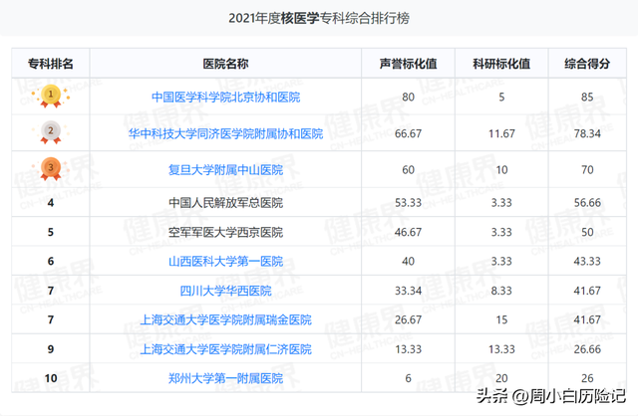
Task: Click reputation value 66.67
Action: [x=408, y=133]
